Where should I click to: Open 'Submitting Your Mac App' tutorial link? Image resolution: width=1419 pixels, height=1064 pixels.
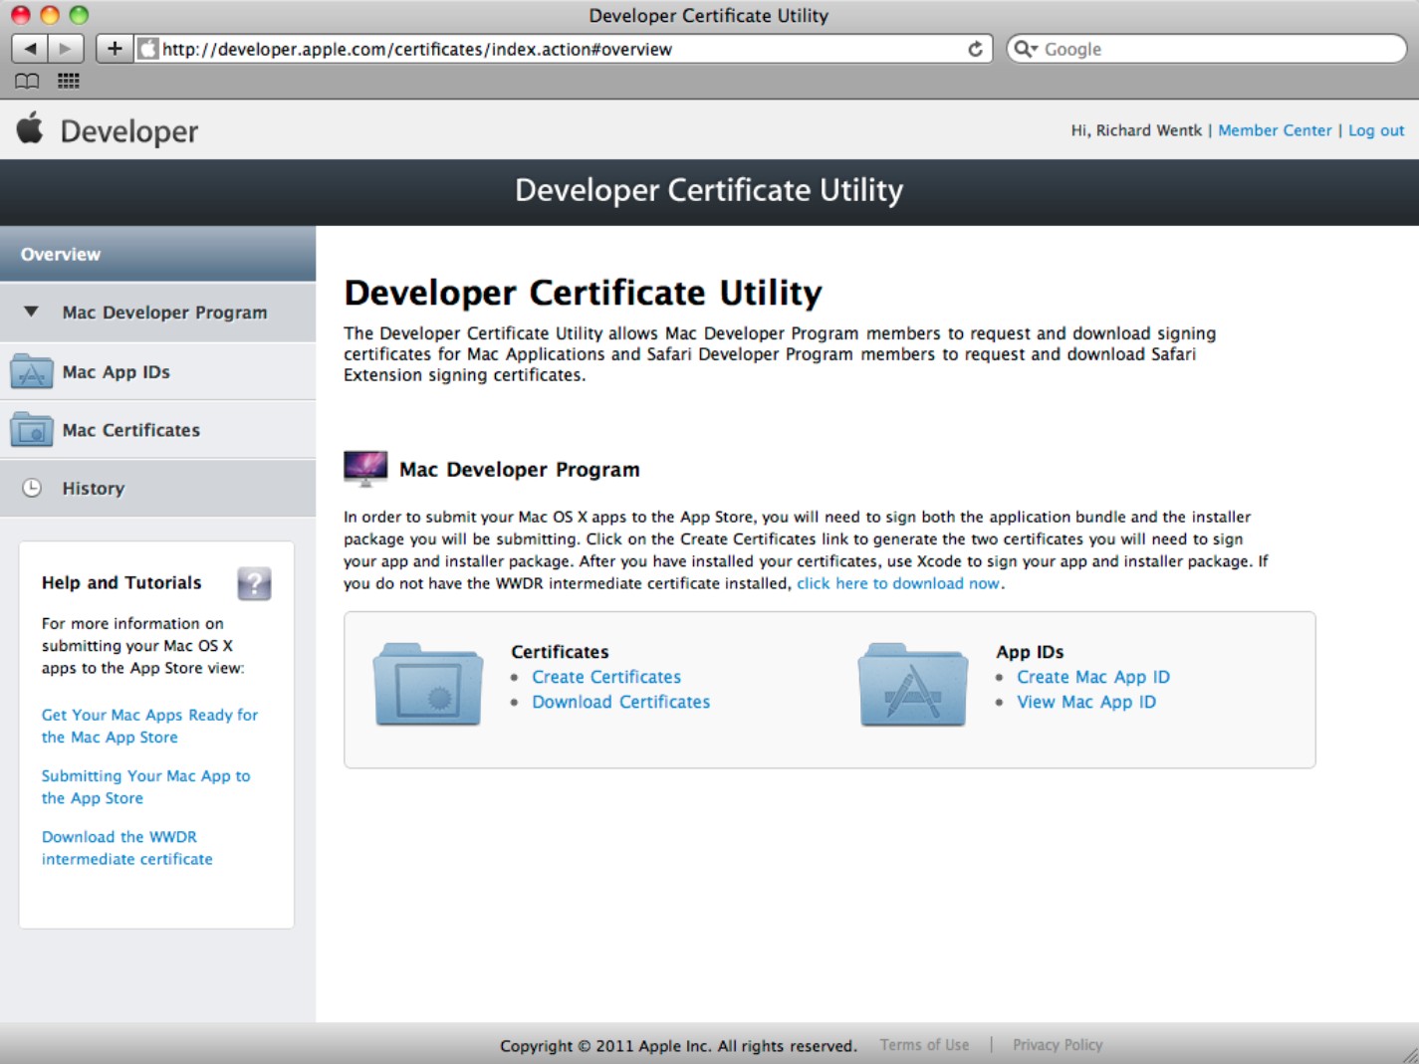(x=145, y=786)
